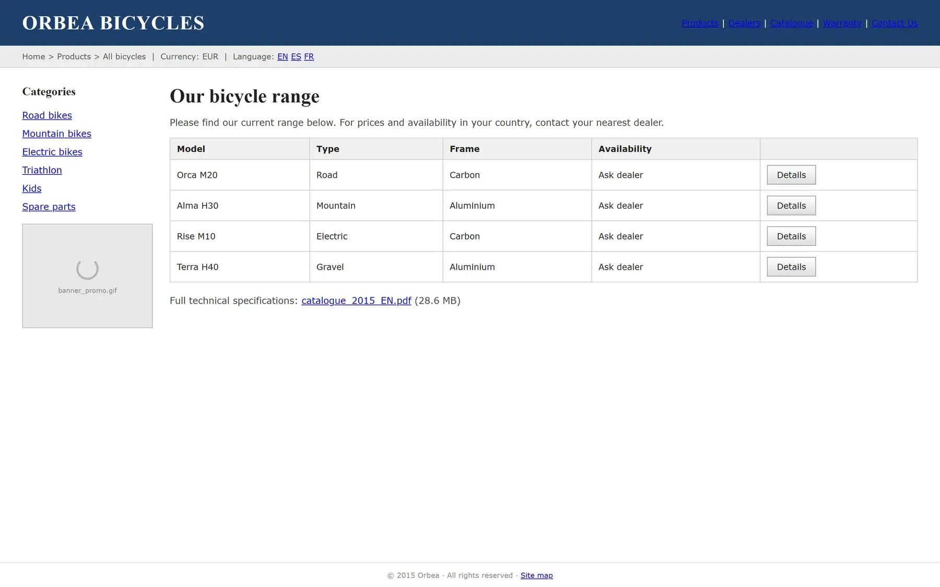This screenshot has width=940, height=587.
Task: Select the Triathlon category
Action: [x=42, y=170]
